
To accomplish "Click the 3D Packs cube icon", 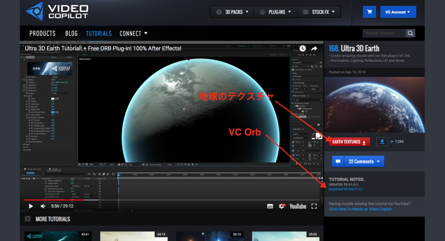I will (x=219, y=12).
